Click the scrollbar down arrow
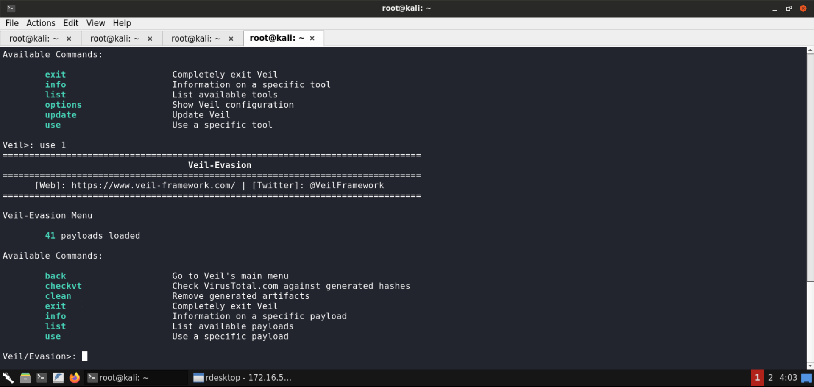Screen dimensions: 814x387 pos(810,365)
